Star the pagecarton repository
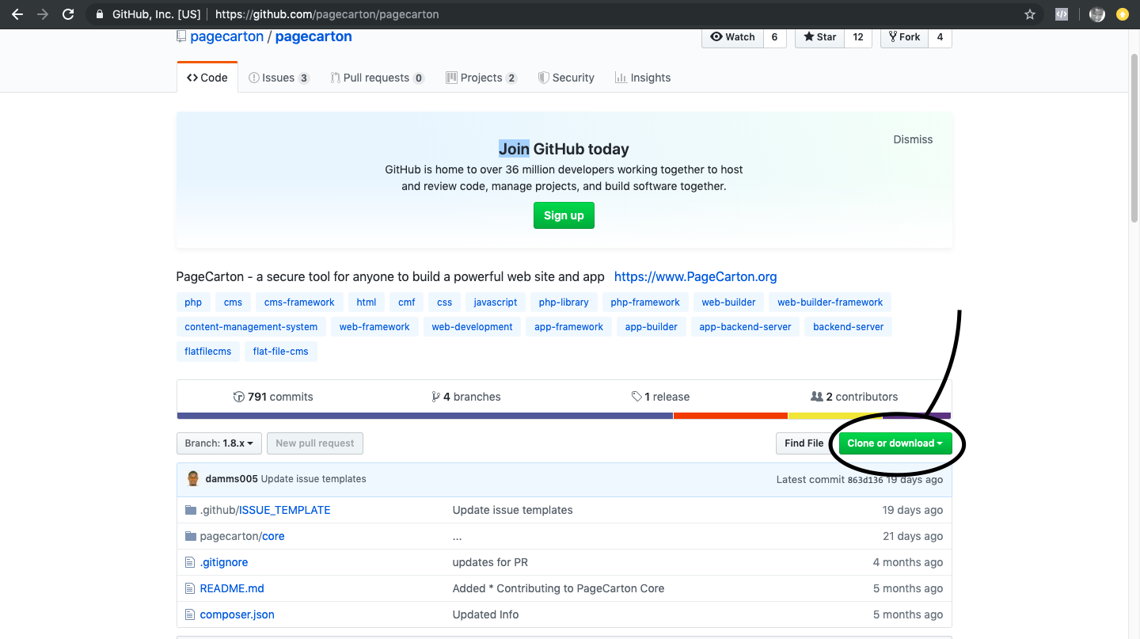Screen dimensions: 1140x639 (x=820, y=37)
